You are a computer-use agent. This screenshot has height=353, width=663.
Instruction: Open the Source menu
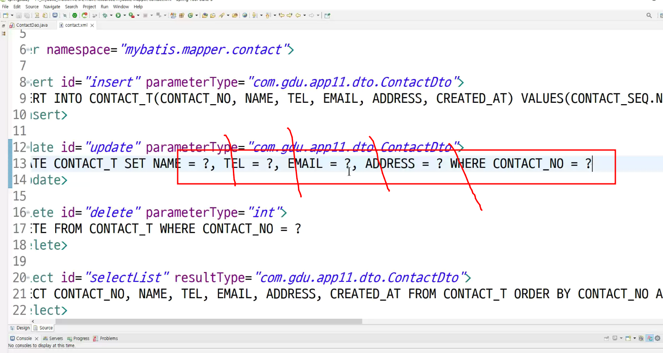32,7
